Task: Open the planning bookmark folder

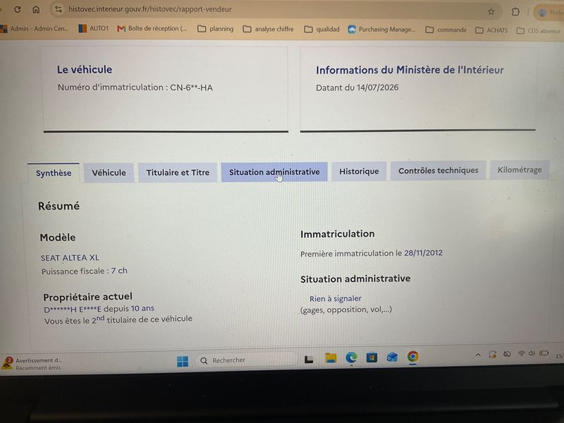Action: coord(216,29)
